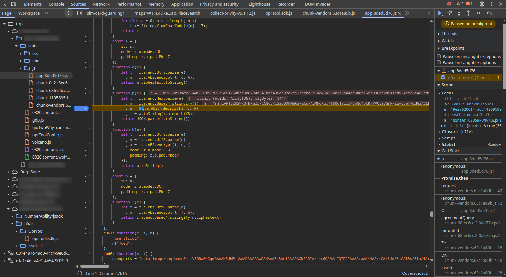Screen dimensions: 506x277
Task: Open oprToolConfig.js from the file tree
Action: click(47, 135)
